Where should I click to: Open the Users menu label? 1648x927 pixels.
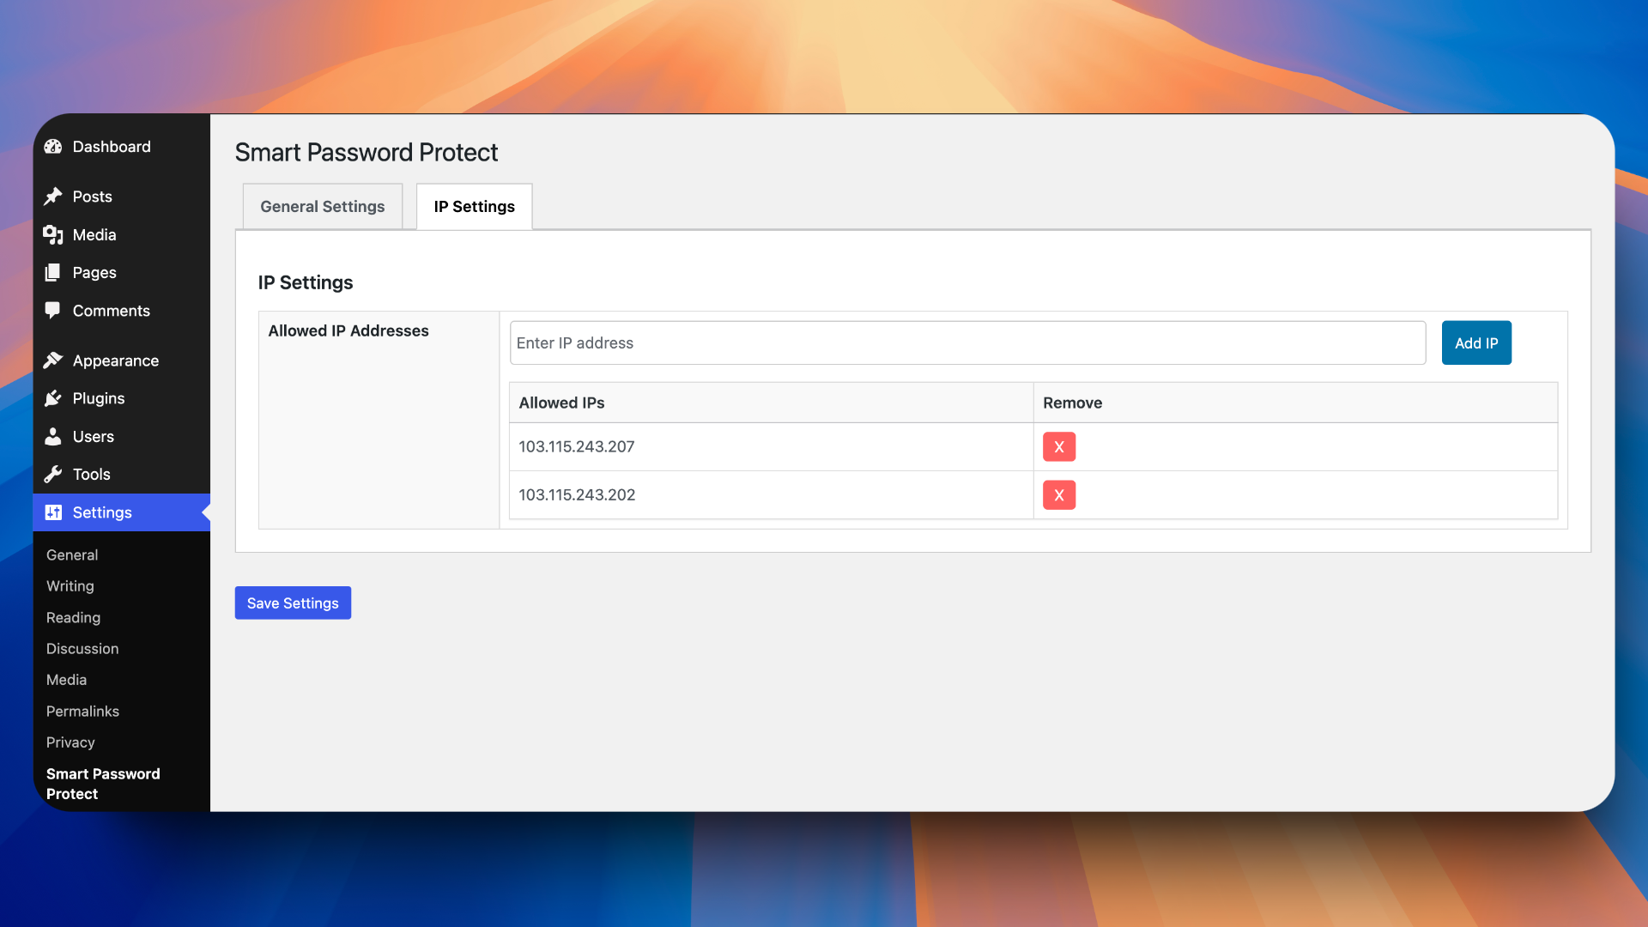pos(94,436)
